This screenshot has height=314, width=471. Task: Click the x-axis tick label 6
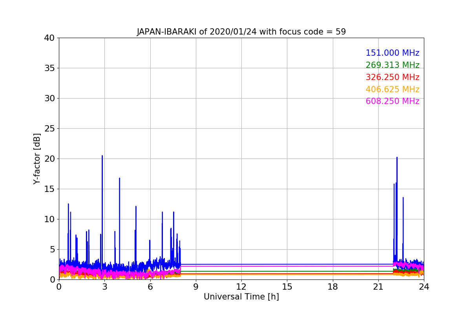[150, 287]
